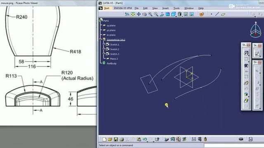Image resolution: width=264 pixels, height=148 pixels.
Task: Close the Dr... floating toolbar
Action: (260, 62)
